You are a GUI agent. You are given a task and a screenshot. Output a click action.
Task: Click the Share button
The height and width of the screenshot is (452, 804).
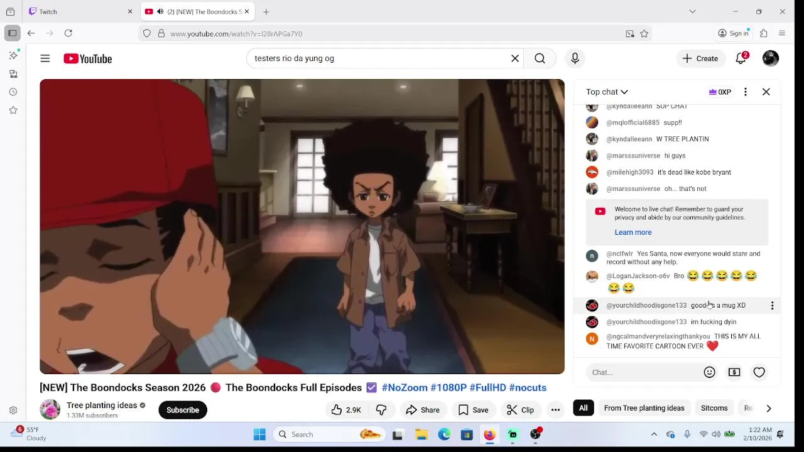(423, 410)
